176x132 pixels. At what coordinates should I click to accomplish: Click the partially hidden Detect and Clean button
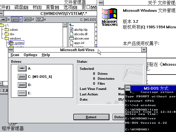[x=119, y=117]
